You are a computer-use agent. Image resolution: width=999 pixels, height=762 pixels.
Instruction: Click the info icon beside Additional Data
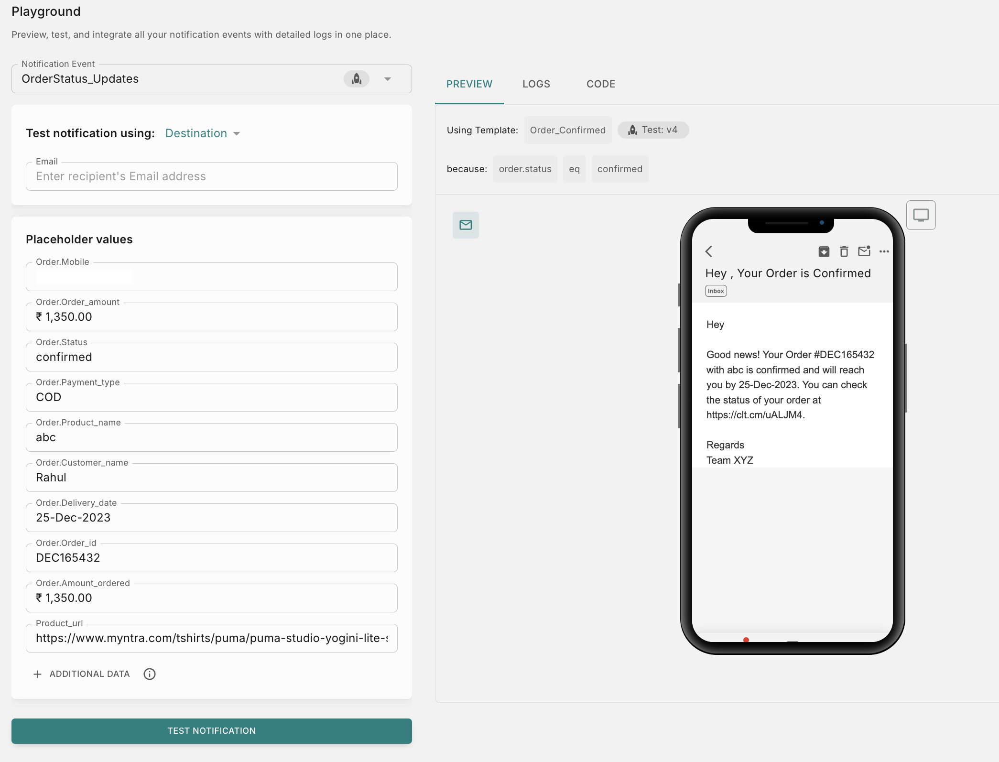(150, 674)
